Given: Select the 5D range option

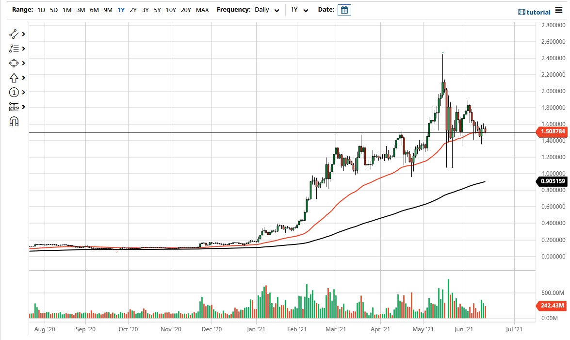Looking at the screenshot, I should click(x=53, y=10).
